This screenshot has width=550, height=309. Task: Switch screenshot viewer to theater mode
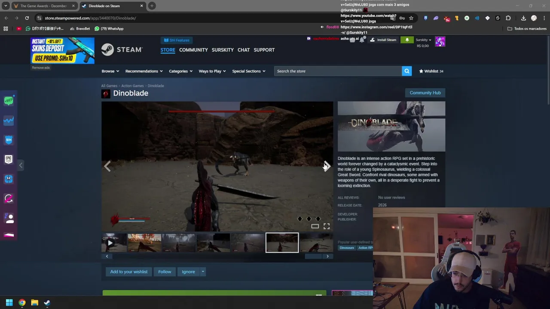point(315,226)
